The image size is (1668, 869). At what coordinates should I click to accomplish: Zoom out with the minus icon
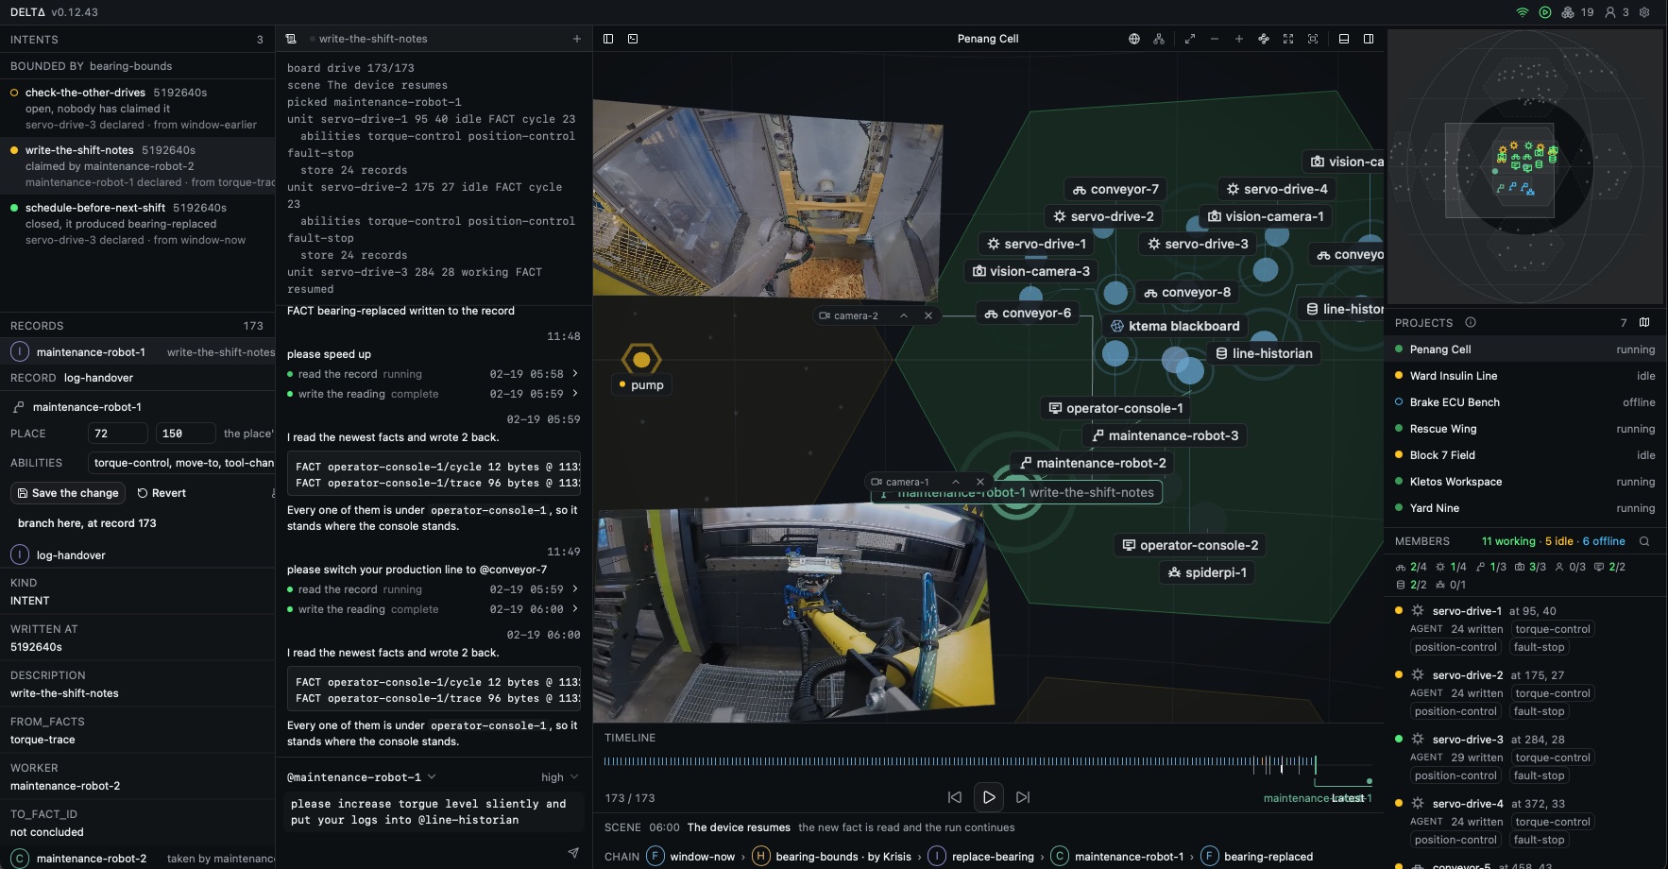(1215, 39)
